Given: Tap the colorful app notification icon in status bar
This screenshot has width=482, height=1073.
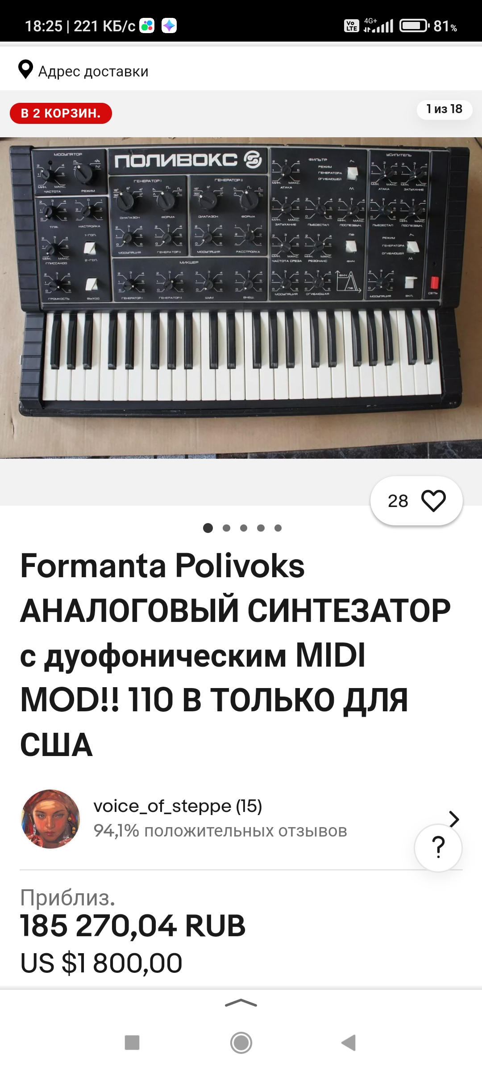Looking at the screenshot, I should [x=147, y=26].
